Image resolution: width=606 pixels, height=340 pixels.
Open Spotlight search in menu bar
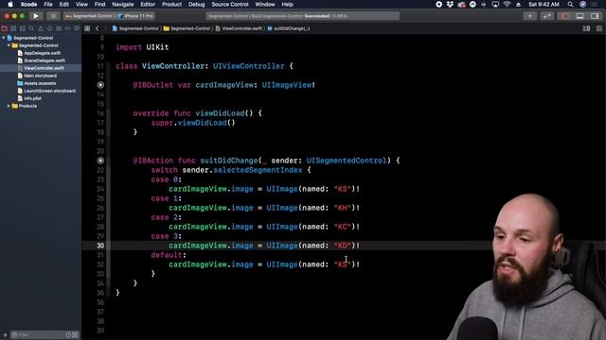[x=570, y=4]
